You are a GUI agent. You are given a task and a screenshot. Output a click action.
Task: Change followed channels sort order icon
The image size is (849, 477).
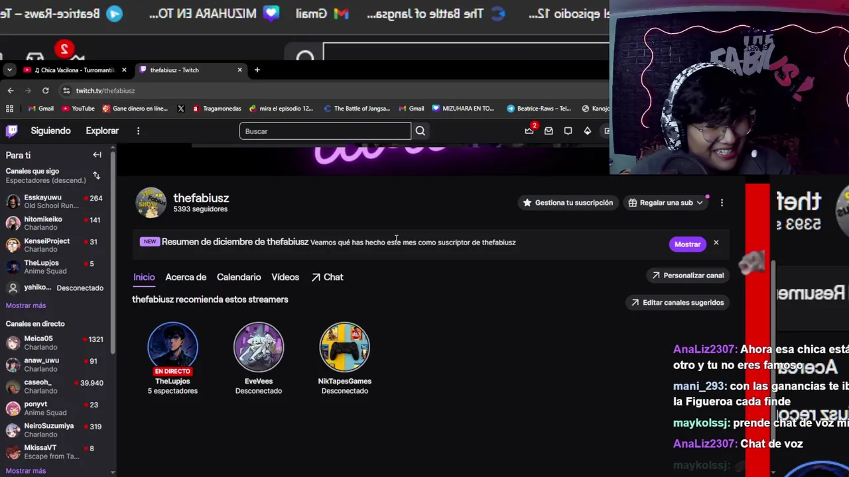point(97,176)
